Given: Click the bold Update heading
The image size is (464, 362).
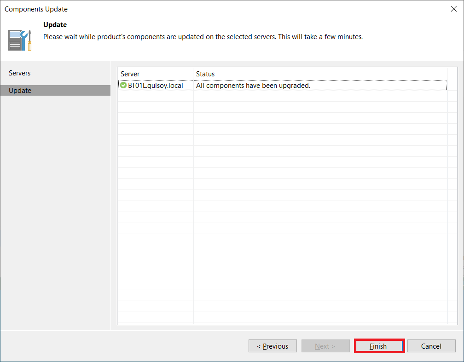Looking at the screenshot, I should (x=55, y=25).
